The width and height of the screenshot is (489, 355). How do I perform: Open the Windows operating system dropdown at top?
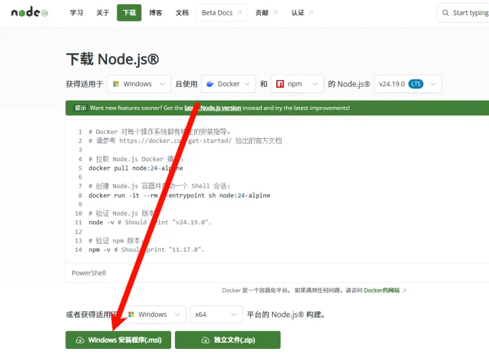[x=139, y=84]
